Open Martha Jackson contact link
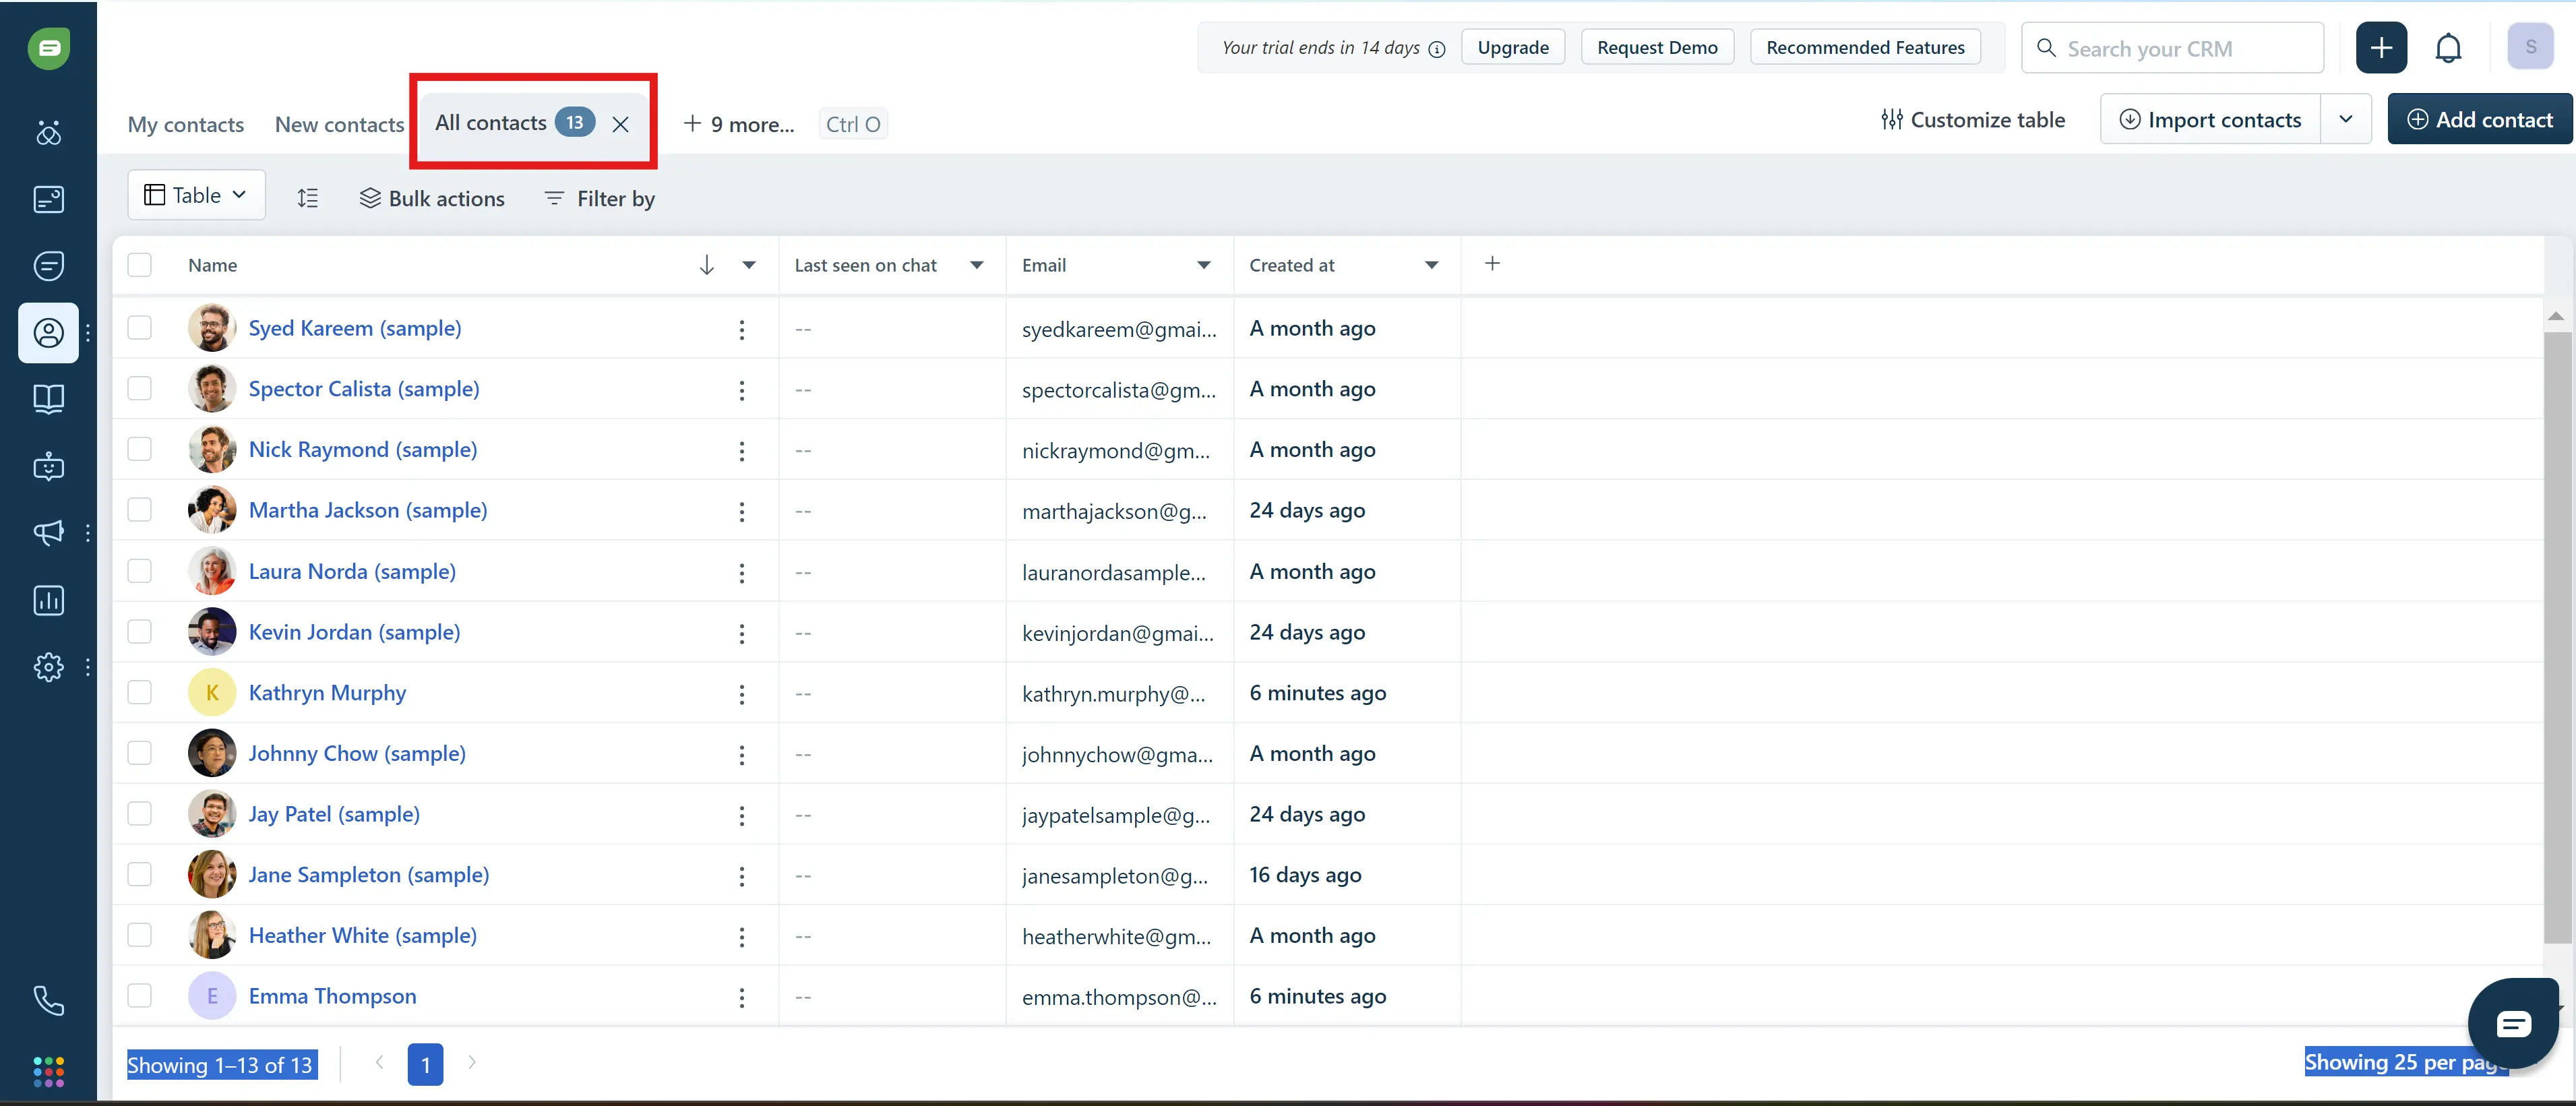The height and width of the screenshot is (1106, 2576). [x=367, y=510]
